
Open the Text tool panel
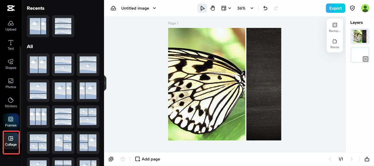point(11,45)
